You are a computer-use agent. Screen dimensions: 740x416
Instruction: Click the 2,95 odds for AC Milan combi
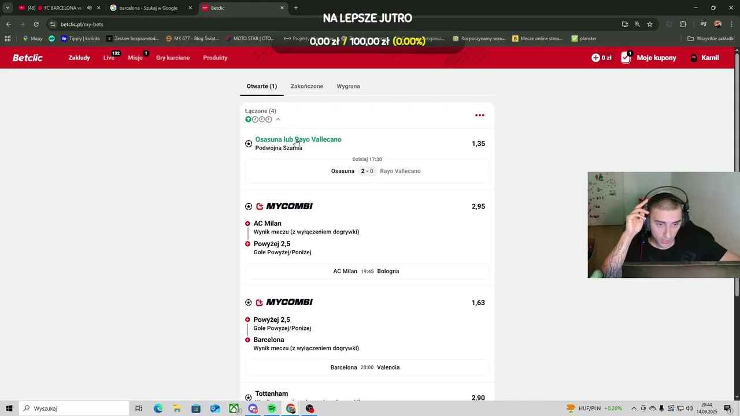478,206
